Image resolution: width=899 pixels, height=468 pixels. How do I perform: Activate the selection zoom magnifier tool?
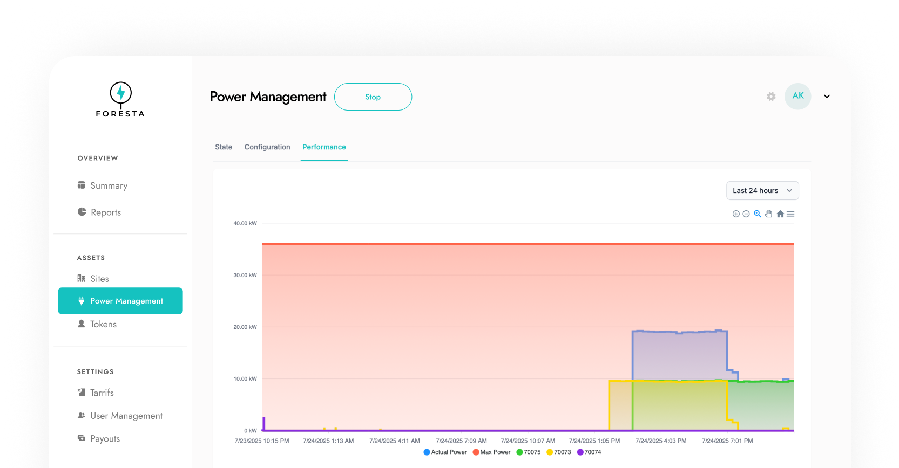(x=758, y=214)
